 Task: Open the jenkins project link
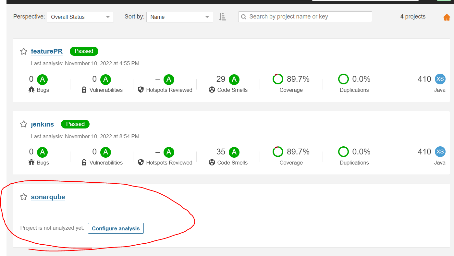(43, 124)
